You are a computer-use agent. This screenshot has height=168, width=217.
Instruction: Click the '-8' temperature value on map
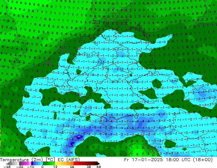(72, 146)
